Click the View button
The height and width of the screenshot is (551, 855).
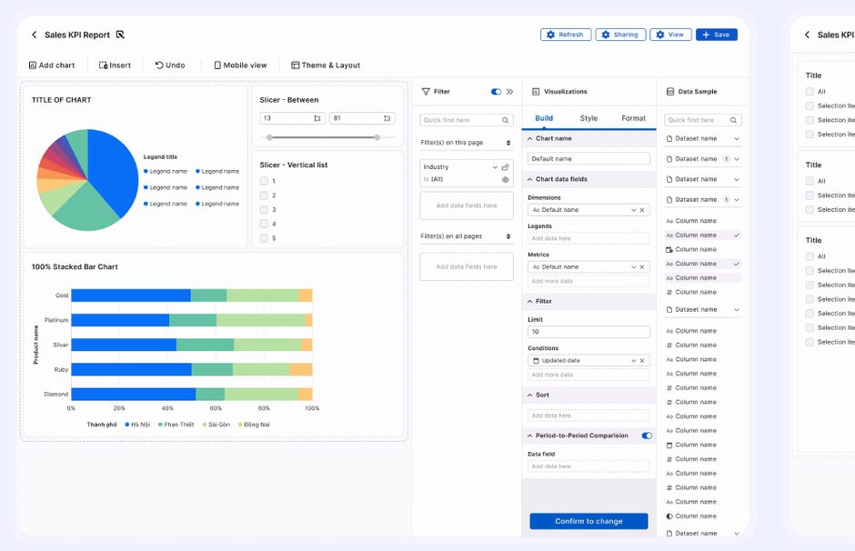point(670,35)
